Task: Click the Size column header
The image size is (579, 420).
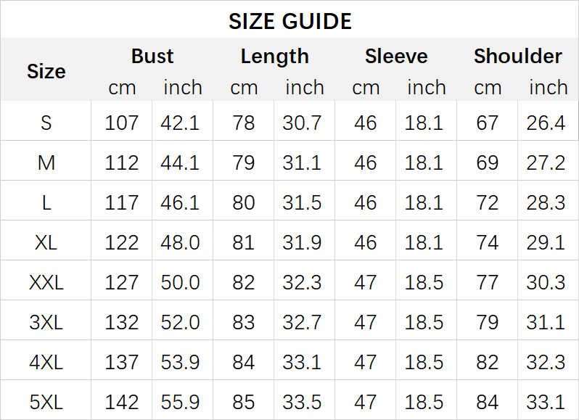Action: [x=46, y=71]
